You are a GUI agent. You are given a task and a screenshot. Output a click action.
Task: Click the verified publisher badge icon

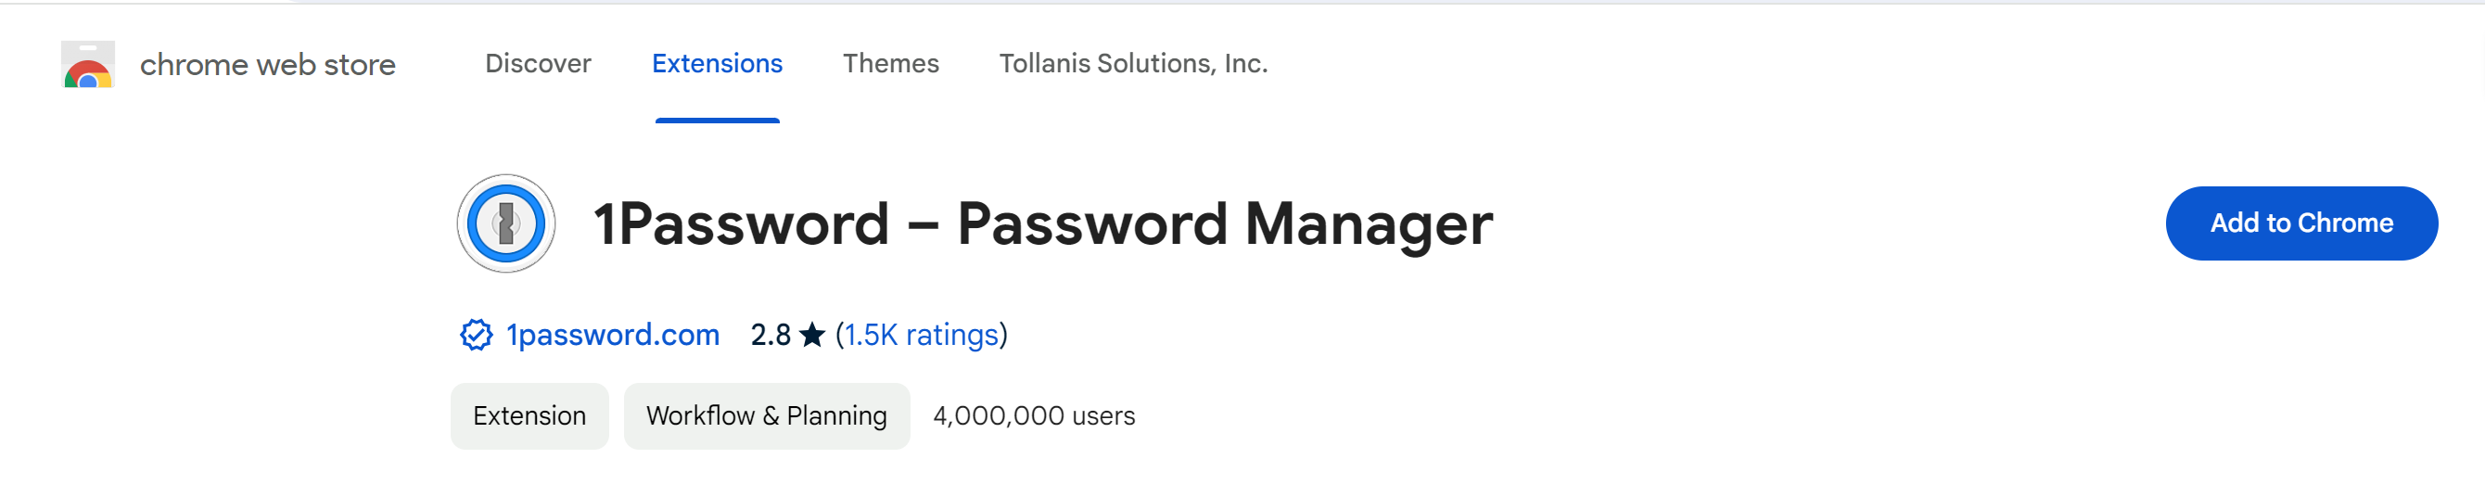(476, 335)
